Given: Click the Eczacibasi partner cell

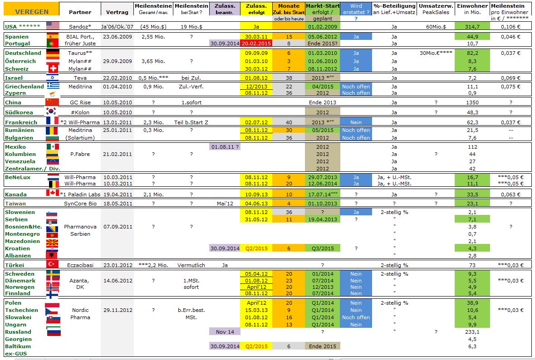Looking at the screenshot, I should coord(80,265).
